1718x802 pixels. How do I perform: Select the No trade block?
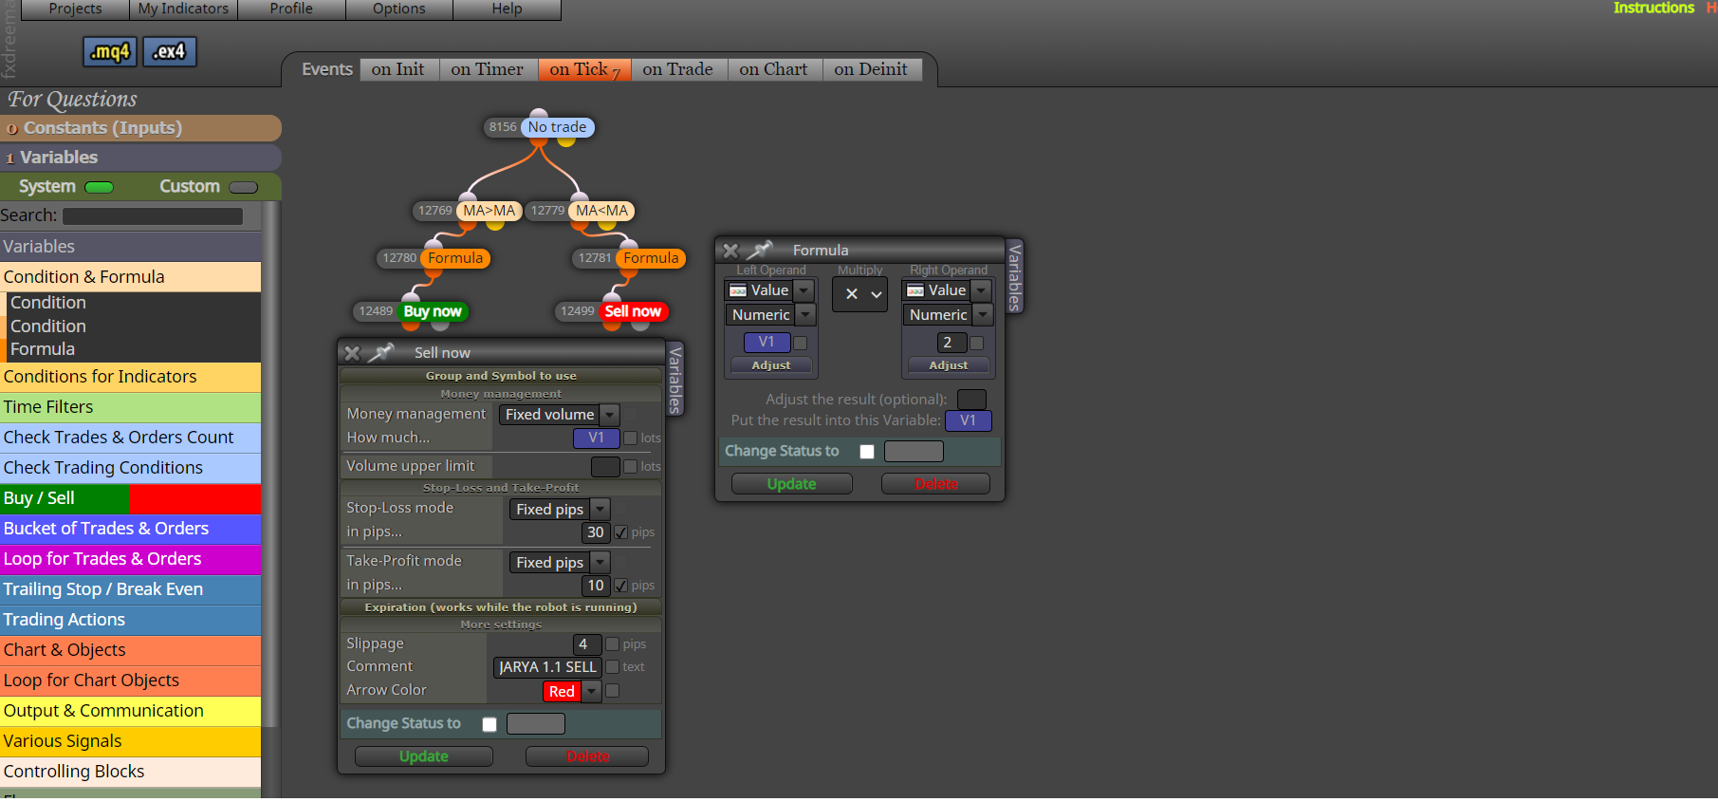pos(557,127)
